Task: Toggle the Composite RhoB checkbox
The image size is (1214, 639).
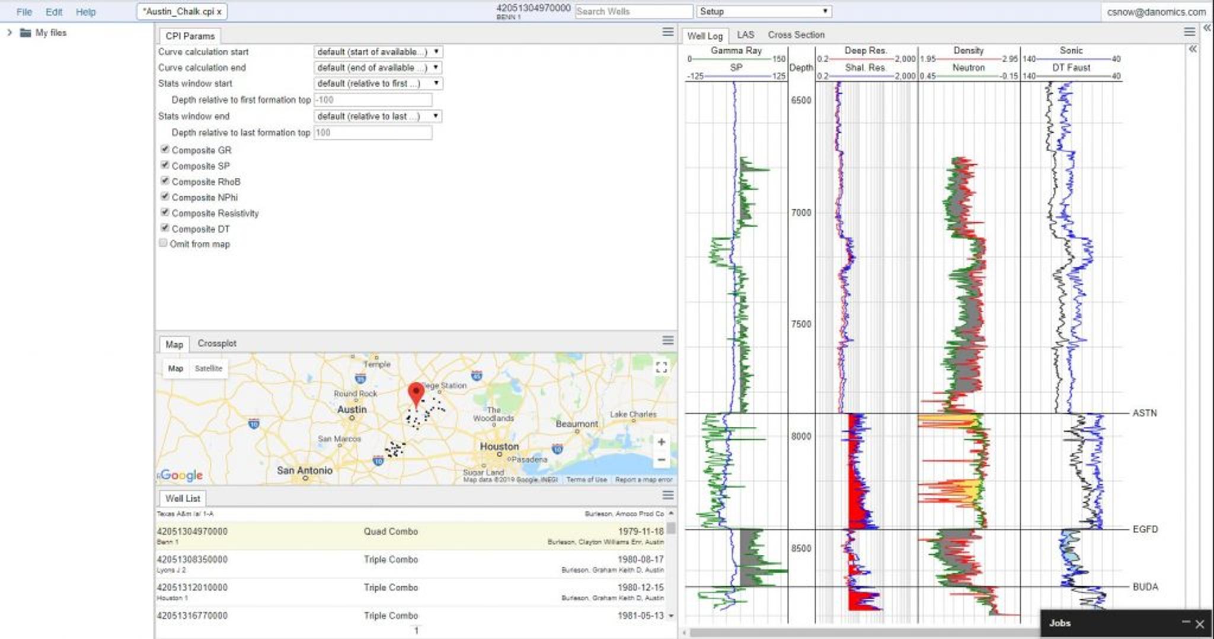Action: [x=165, y=181]
